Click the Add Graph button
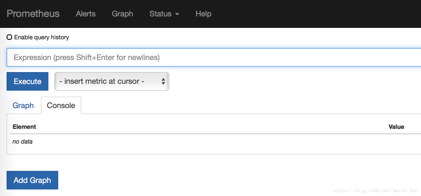The height and width of the screenshot is (196, 421). point(32,180)
